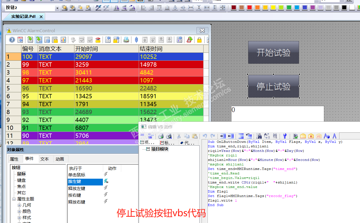Image resolution: width=360 pixels, height=223 pixels.
Task: Click the emergency acknowledge red button icon
Action: click(x=98, y=40)
